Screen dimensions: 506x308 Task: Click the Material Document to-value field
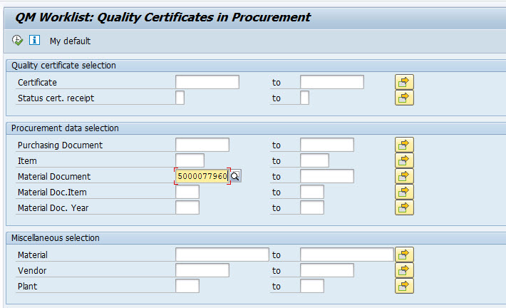click(327, 176)
